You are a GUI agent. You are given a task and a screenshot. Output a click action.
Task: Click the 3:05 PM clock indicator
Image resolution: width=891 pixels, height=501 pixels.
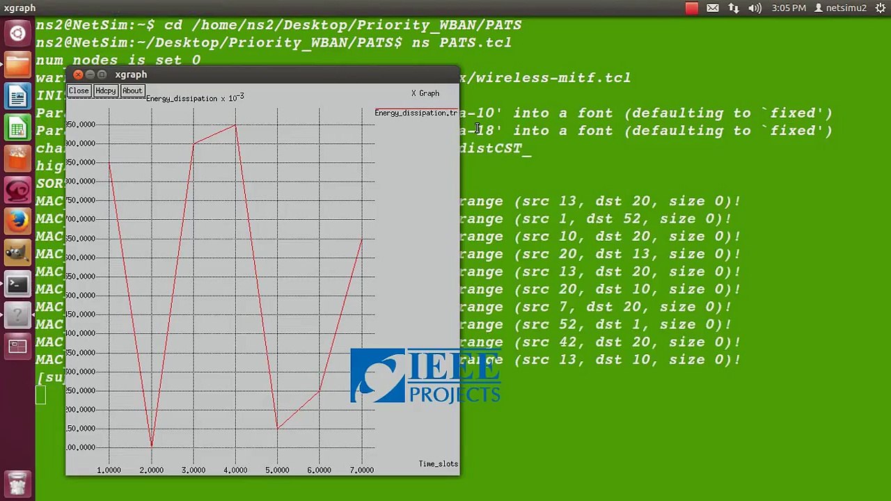789,8
